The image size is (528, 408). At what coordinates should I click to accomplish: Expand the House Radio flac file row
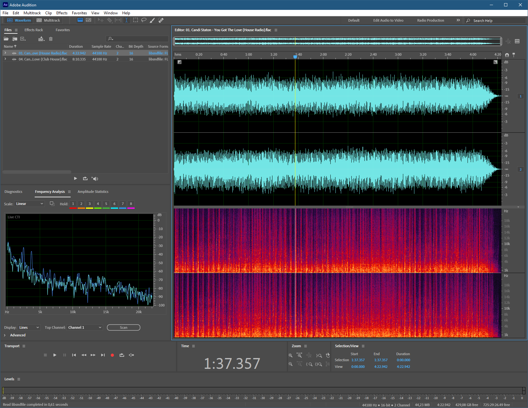point(5,53)
